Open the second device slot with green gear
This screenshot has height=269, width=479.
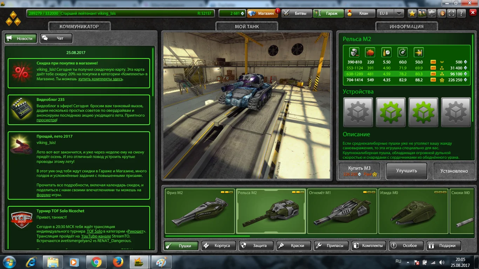coord(391,112)
